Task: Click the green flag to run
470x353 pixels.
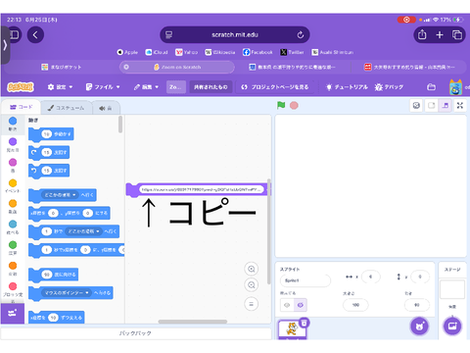Action: click(281, 105)
